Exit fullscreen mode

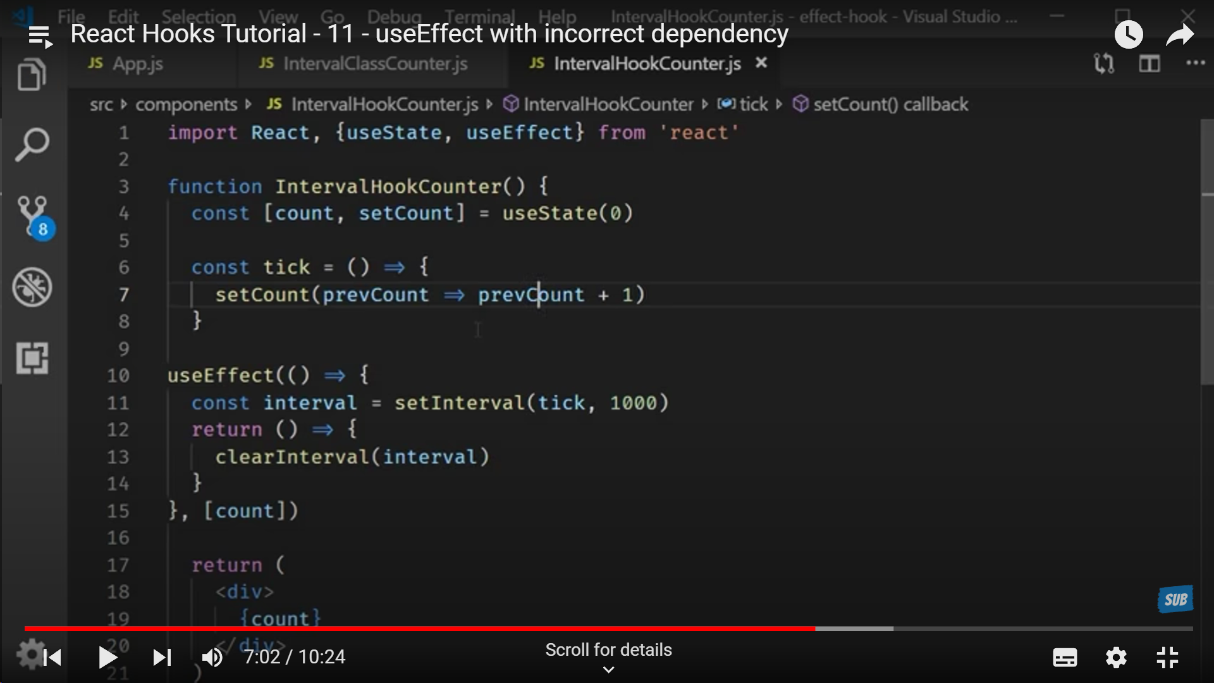(1167, 658)
